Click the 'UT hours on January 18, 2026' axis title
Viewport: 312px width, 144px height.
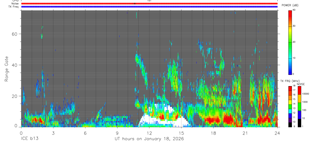(x=149, y=139)
